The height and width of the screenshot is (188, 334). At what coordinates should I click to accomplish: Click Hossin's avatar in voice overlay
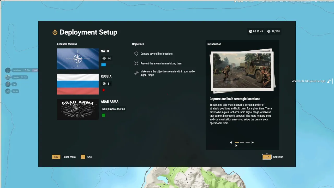coord(8,77)
